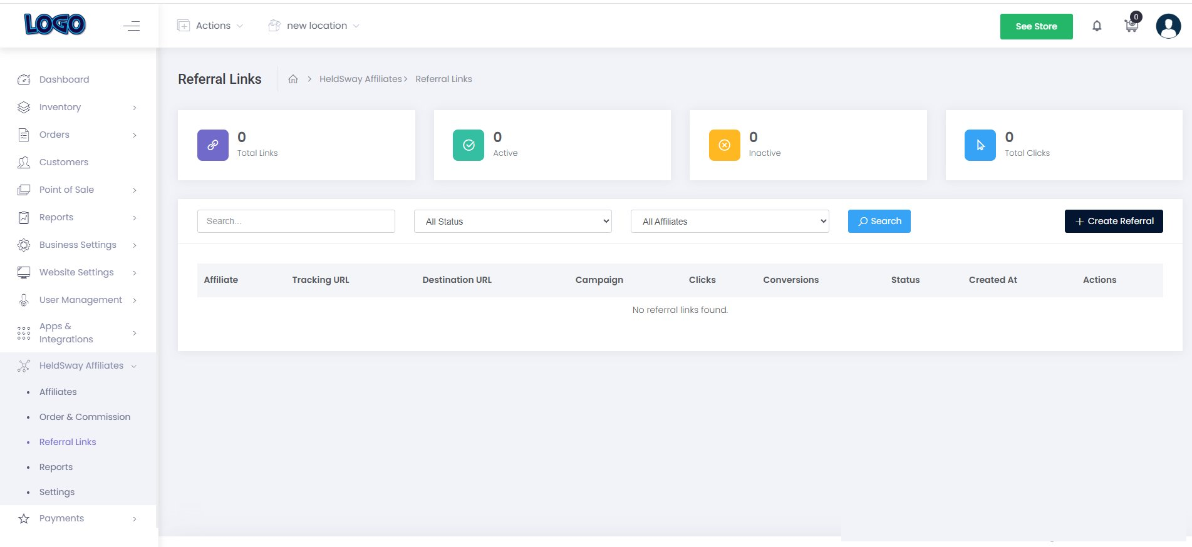Click Referral Links breadcrumb link
The height and width of the screenshot is (547, 1192).
tap(443, 79)
